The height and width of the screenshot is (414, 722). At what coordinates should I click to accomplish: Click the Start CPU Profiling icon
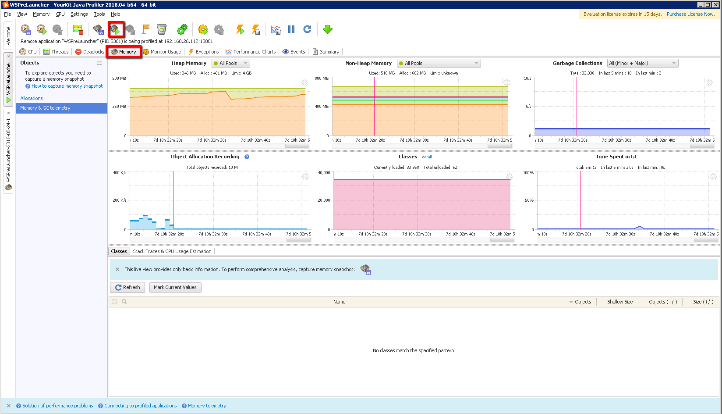click(x=42, y=29)
